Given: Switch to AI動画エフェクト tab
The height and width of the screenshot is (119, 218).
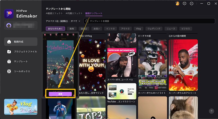Looking at the screenshot, I should pyautogui.click(x=54, y=13).
